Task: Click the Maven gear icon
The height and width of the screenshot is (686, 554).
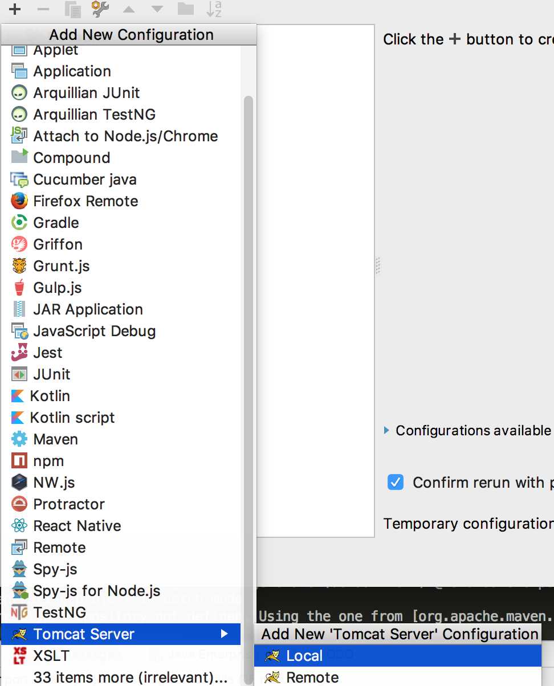Action: click(19, 439)
